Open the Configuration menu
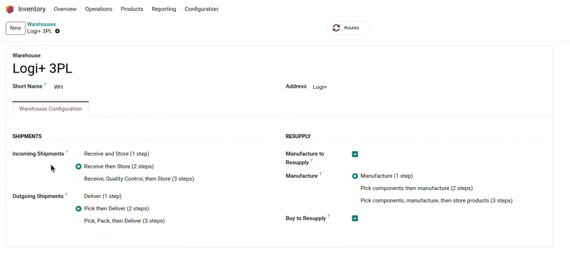This screenshot has width=570, height=268. click(202, 9)
